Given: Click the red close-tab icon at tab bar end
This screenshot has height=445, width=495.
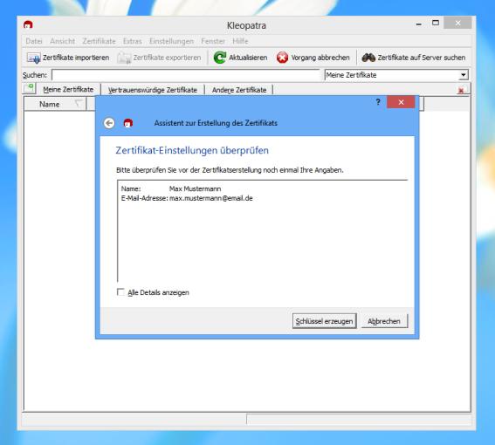Looking at the screenshot, I should [461, 91].
